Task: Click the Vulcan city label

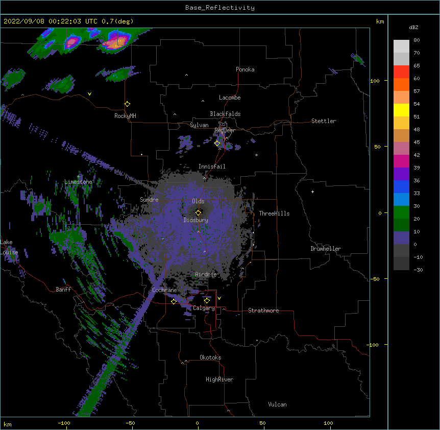Action: pyautogui.click(x=277, y=404)
